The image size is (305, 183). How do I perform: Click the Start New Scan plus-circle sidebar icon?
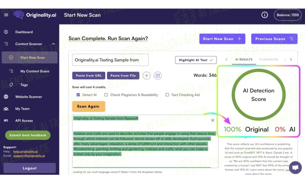[x=11, y=58]
